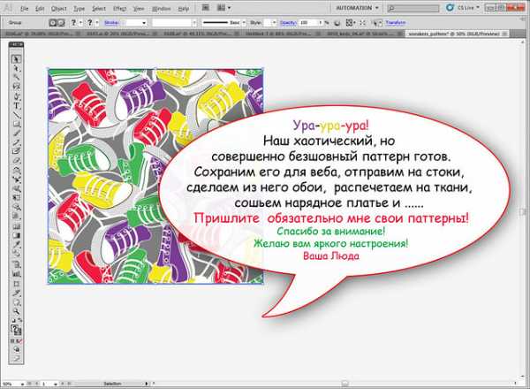Click the Ai application logo icon
Viewport: 530px width, 389px height.
[8, 7]
